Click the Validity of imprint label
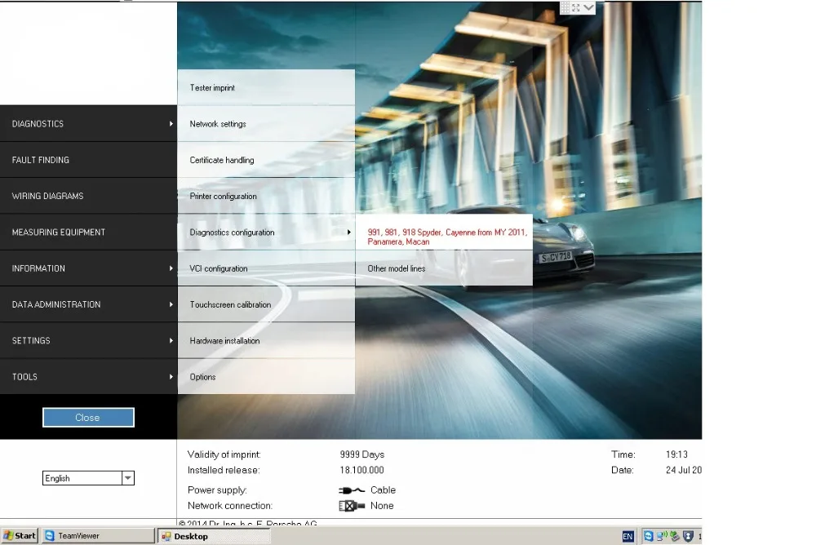Image resolution: width=816 pixels, height=545 pixels. tap(224, 454)
